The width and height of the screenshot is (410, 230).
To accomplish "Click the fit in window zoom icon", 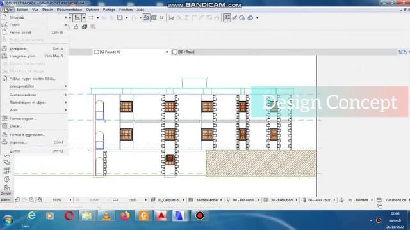I will click(x=40, y=200).
